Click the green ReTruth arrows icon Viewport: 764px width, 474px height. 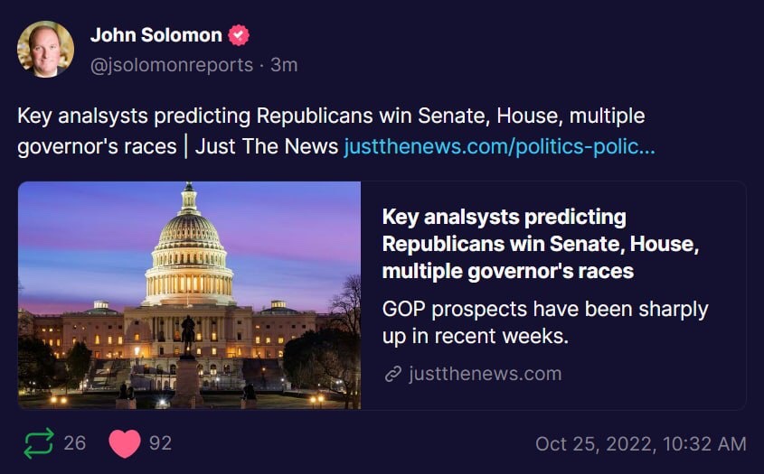pyautogui.click(x=39, y=443)
